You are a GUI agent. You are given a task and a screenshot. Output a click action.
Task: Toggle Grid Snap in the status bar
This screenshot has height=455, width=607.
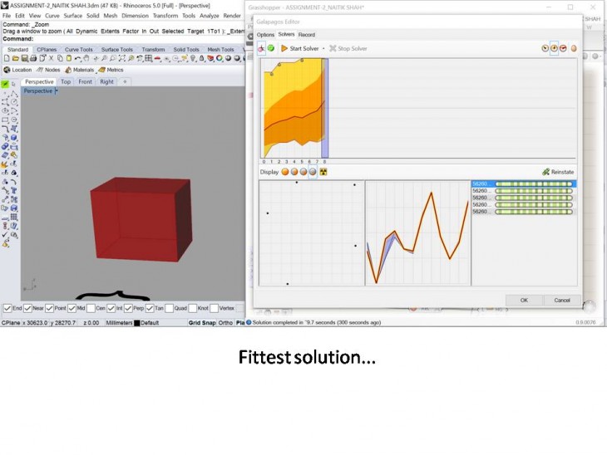coord(201,322)
